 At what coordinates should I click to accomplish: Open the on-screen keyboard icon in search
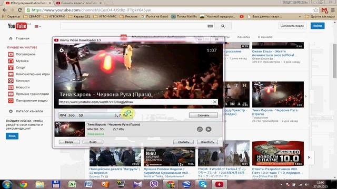click(210, 26)
